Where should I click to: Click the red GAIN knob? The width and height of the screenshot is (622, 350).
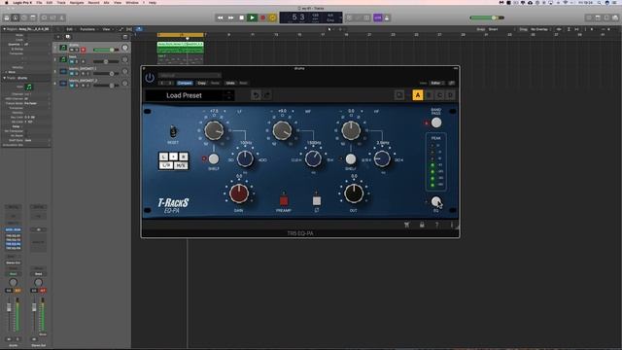click(239, 193)
